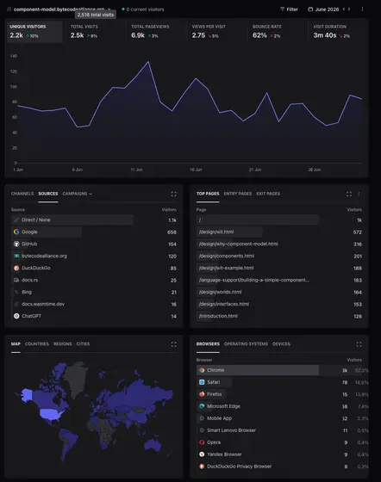
Task: Select the Bounce Rate metric
Action: pyautogui.click(x=277, y=31)
